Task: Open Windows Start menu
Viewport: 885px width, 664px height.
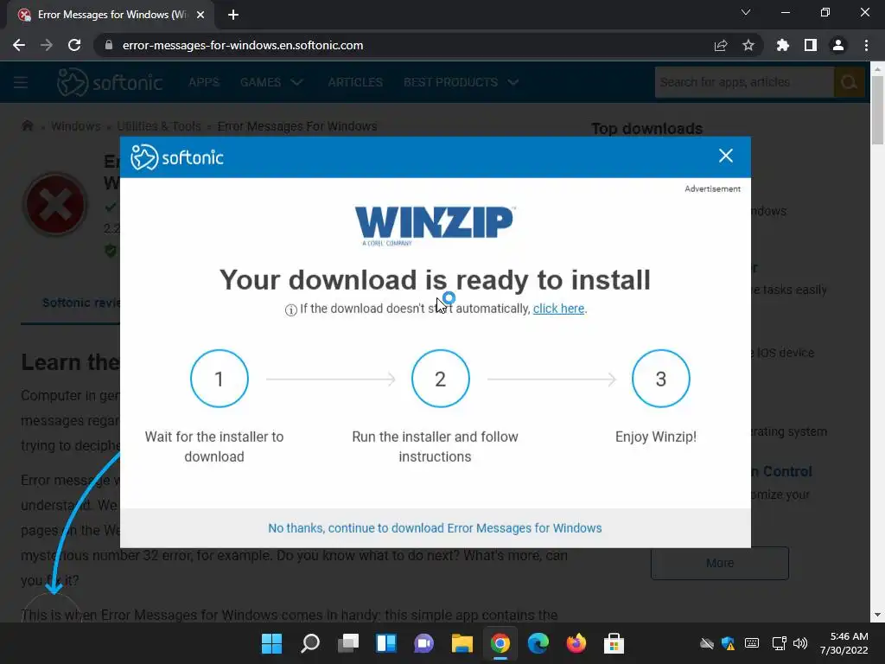Action: (271, 643)
